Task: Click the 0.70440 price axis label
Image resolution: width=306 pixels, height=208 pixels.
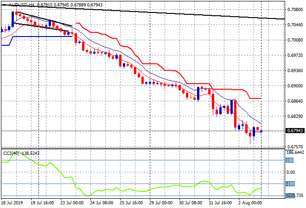Action: (295, 25)
